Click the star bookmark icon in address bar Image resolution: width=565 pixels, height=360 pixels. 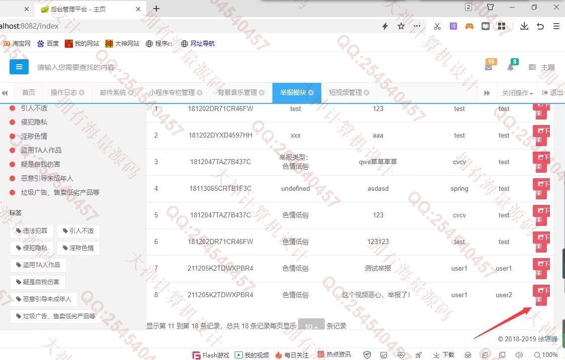[x=401, y=26]
